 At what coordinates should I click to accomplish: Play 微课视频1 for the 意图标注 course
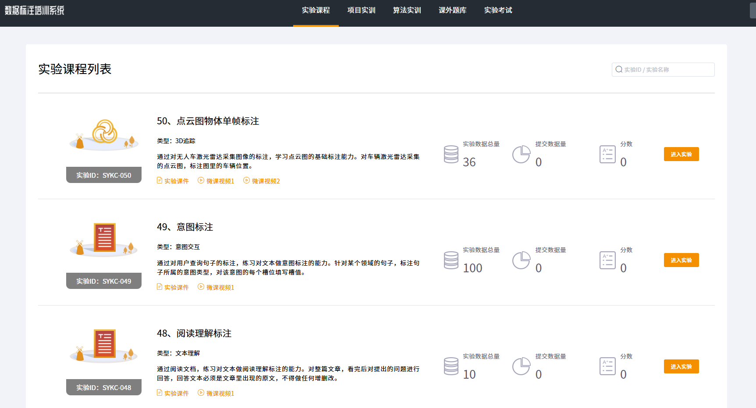(216, 287)
